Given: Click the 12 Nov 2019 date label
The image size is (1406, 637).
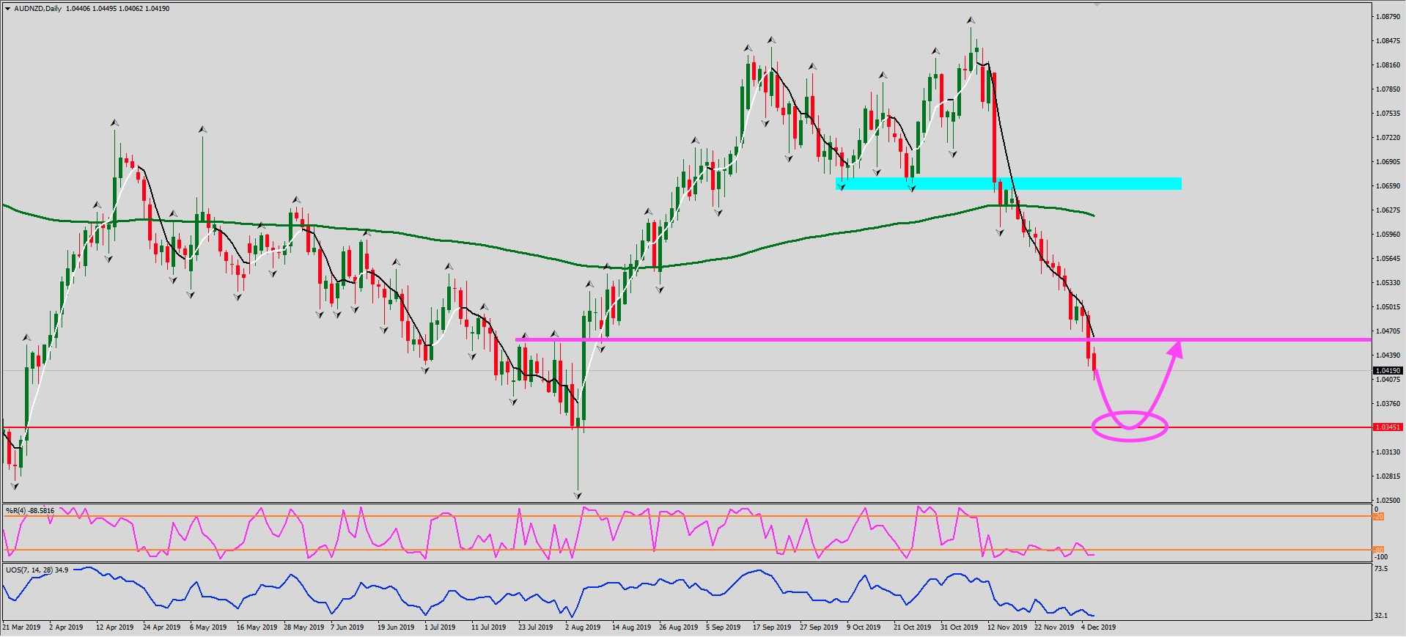Looking at the screenshot, I should click(1006, 627).
